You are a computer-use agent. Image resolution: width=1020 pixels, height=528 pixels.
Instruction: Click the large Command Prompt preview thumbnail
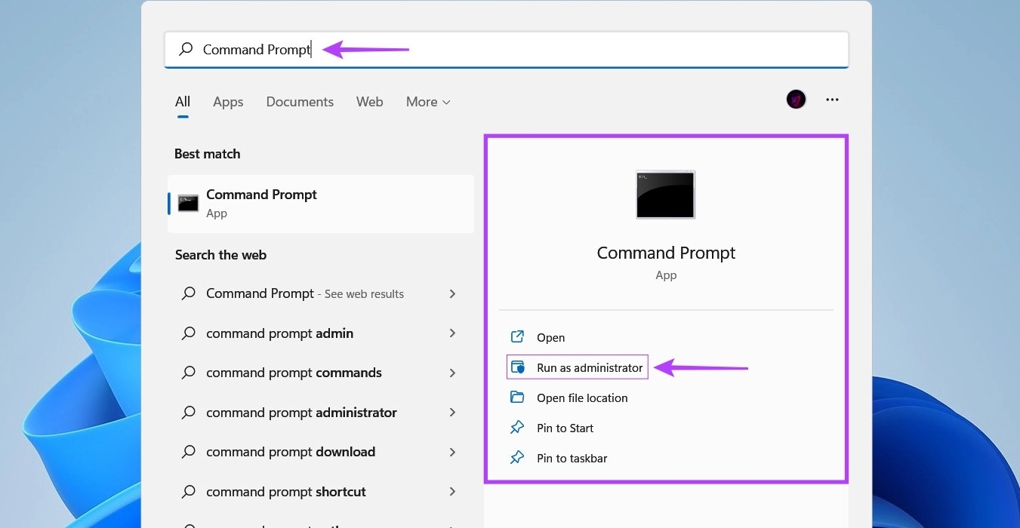pyautogui.click(x=665, y=195)
